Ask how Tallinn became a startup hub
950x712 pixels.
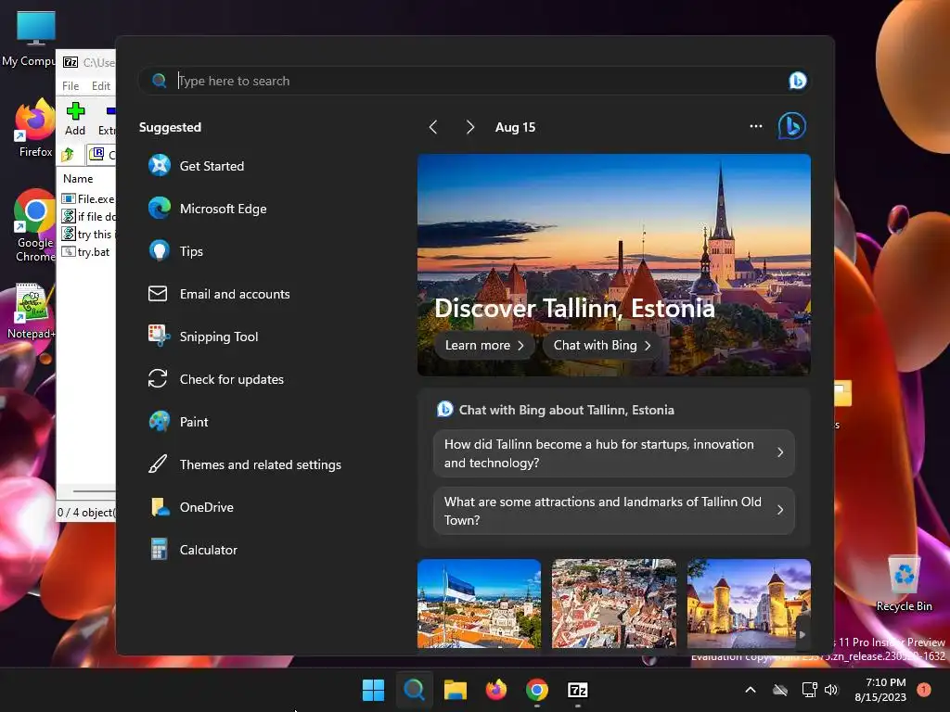click(614, 453)
